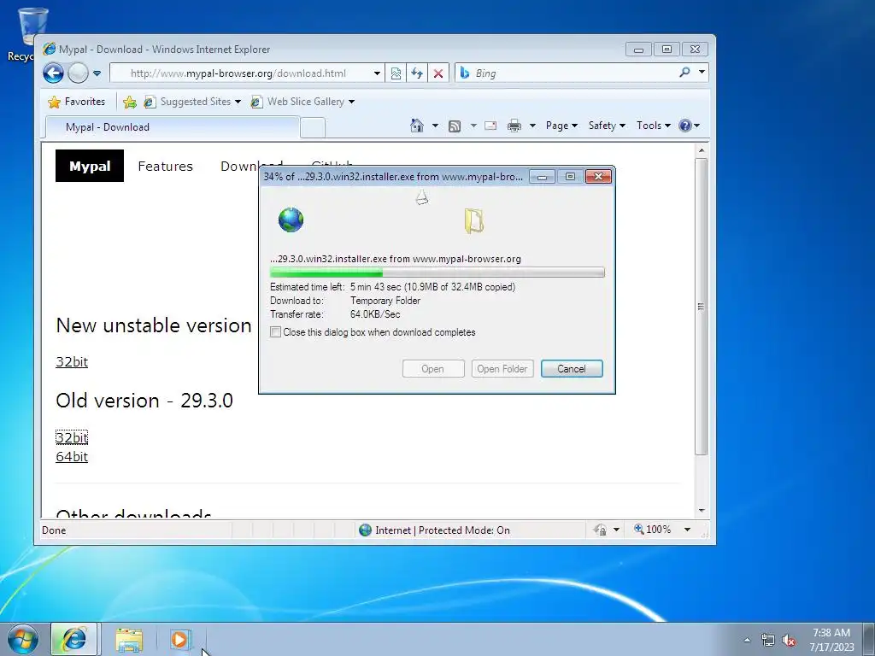875x656 pixels.
Task: Click the vertical scrollbar thumb
Action: point(702,307)
